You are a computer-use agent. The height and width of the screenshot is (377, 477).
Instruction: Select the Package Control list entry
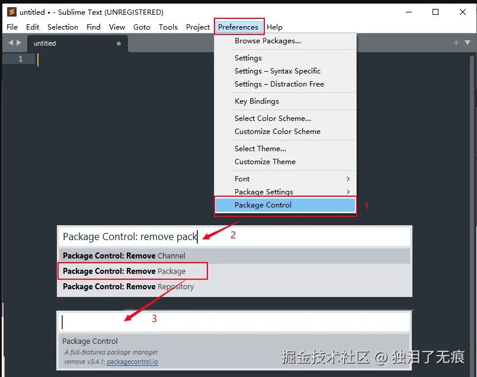(234, 351)
